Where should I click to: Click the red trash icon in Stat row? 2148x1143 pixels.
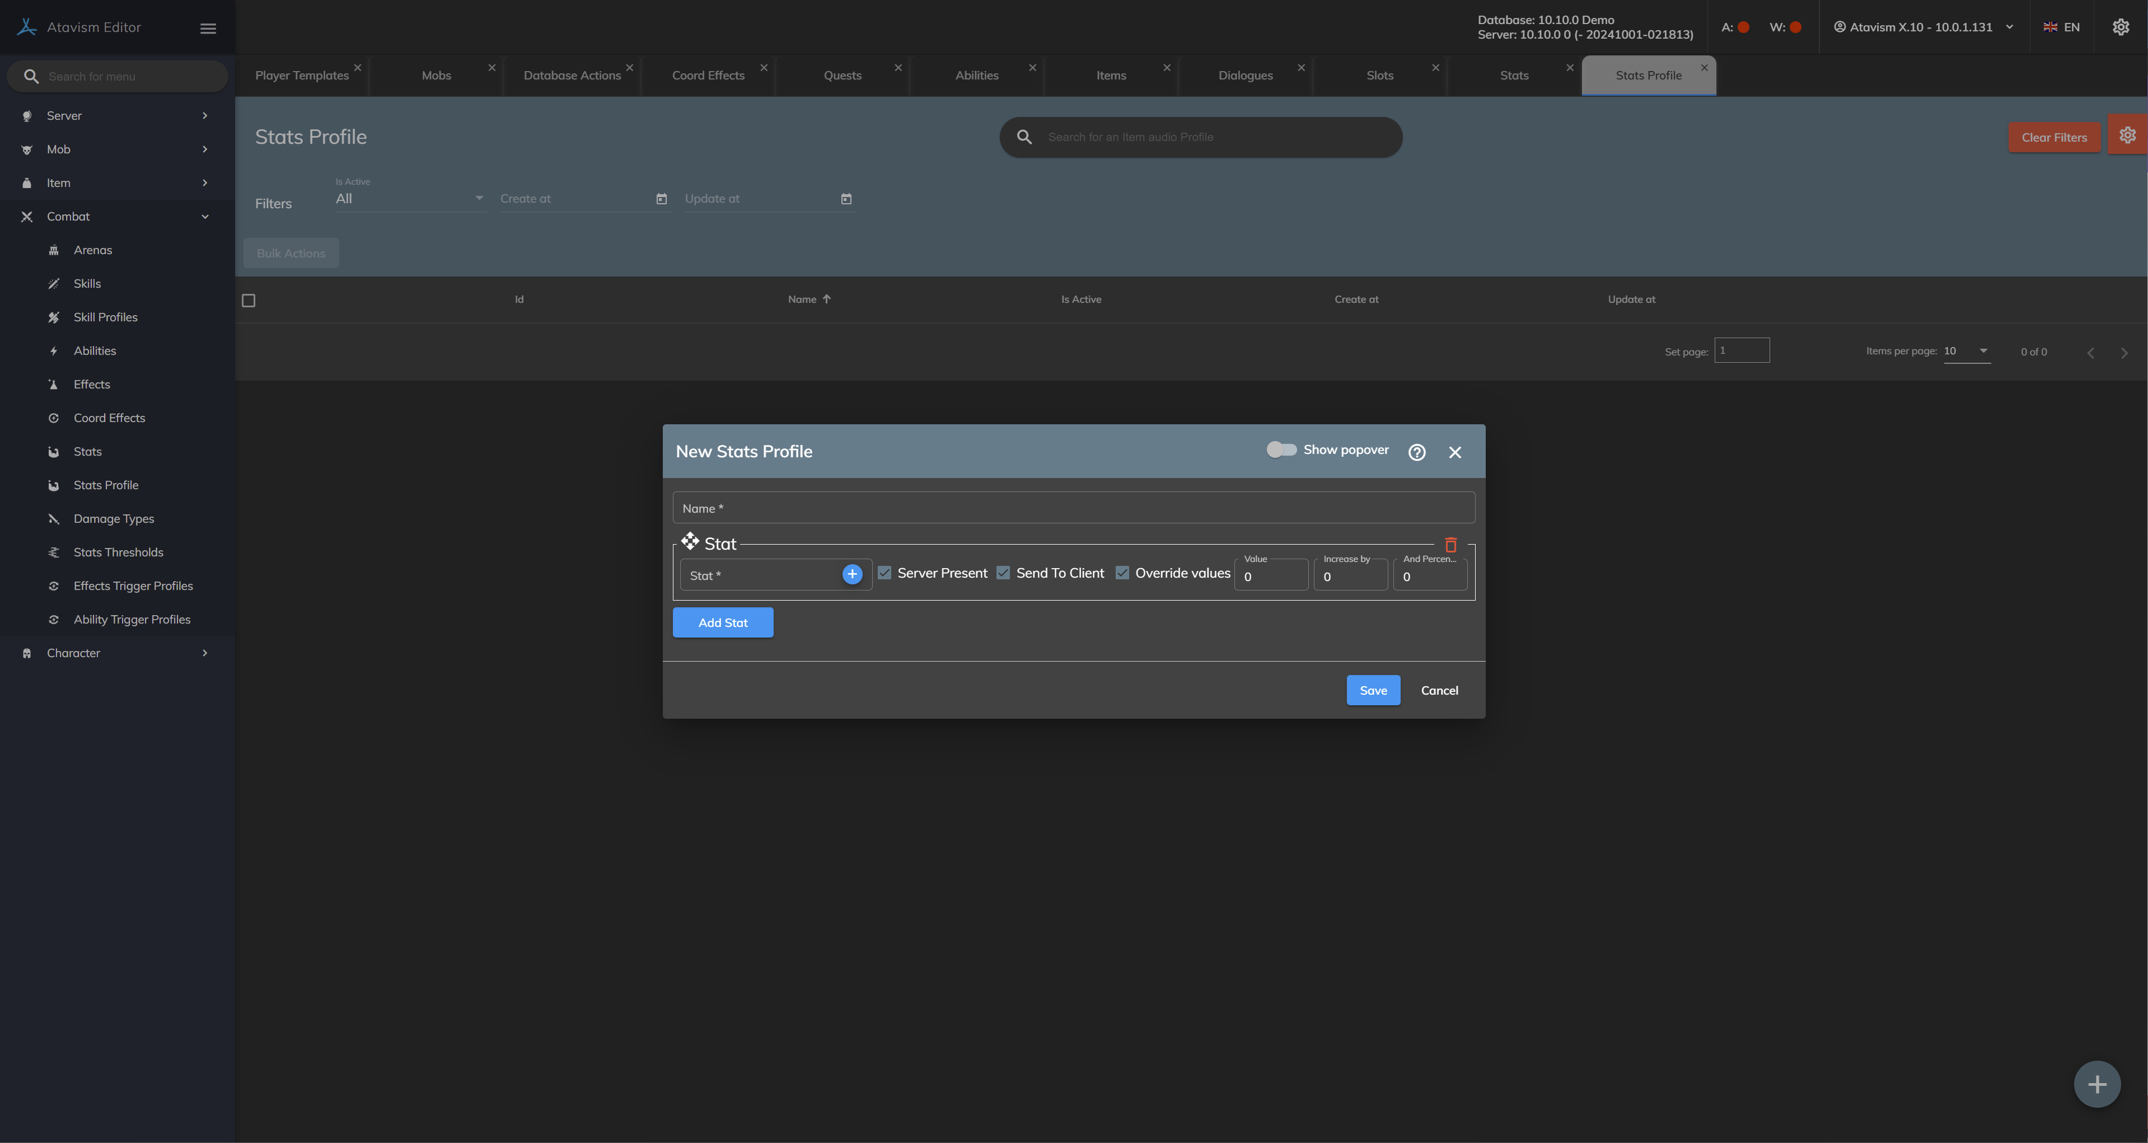pos(1450,545)
